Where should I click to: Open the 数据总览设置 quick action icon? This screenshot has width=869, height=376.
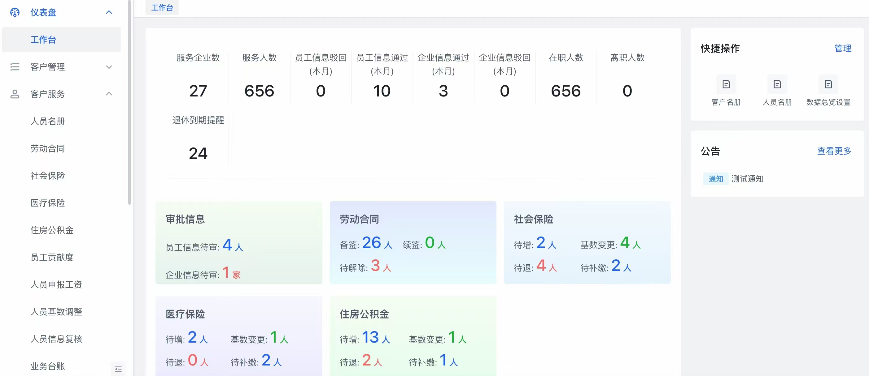coord(828,84)
